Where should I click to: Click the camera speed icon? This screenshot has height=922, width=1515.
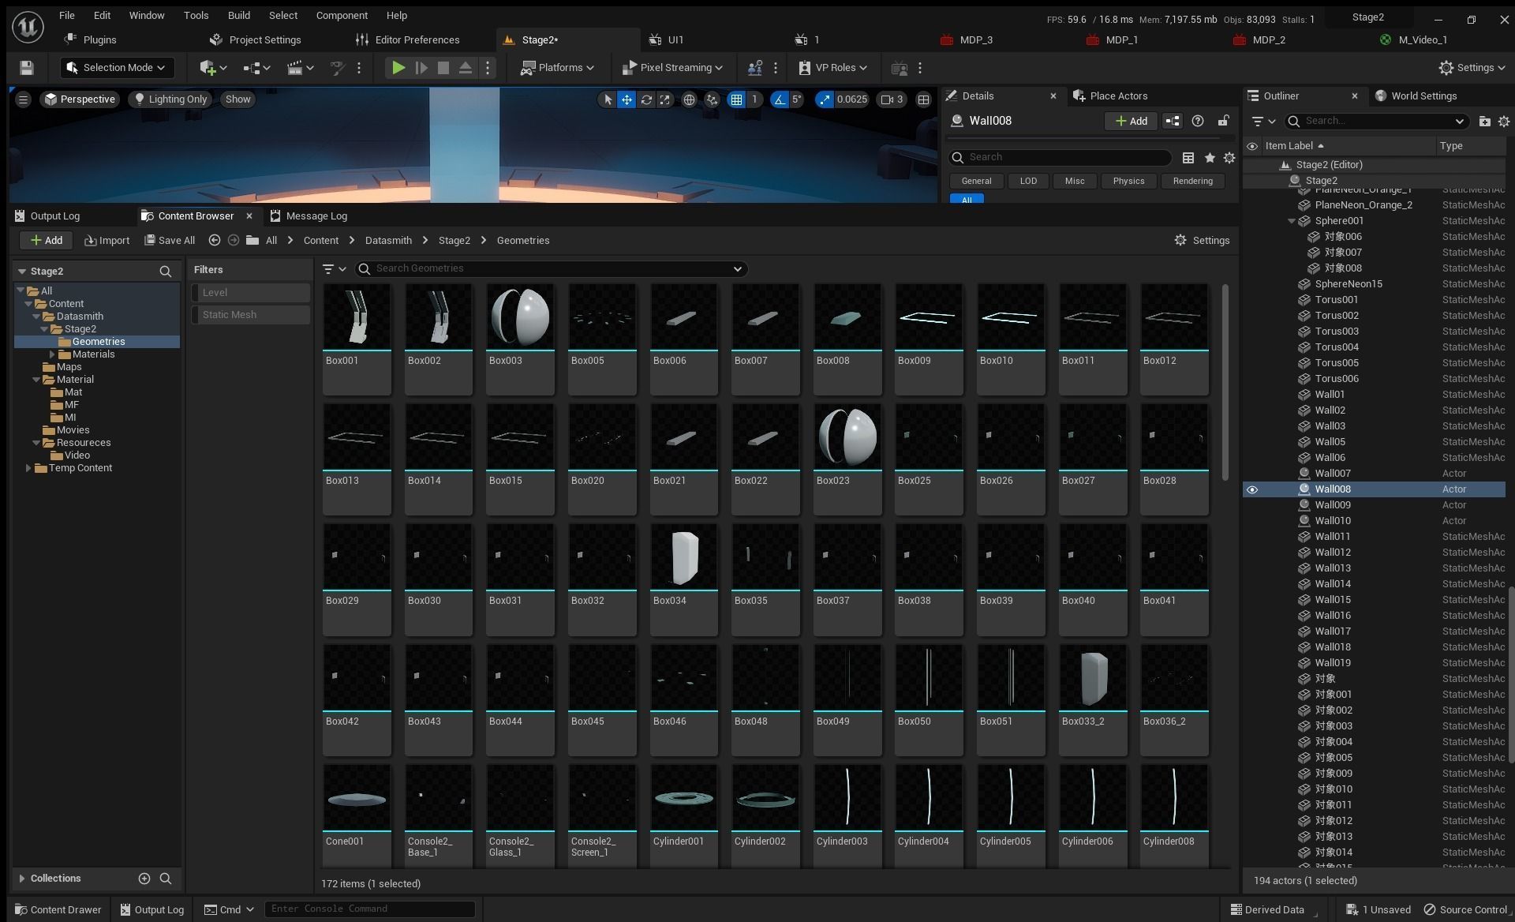[x=888, y=99]
